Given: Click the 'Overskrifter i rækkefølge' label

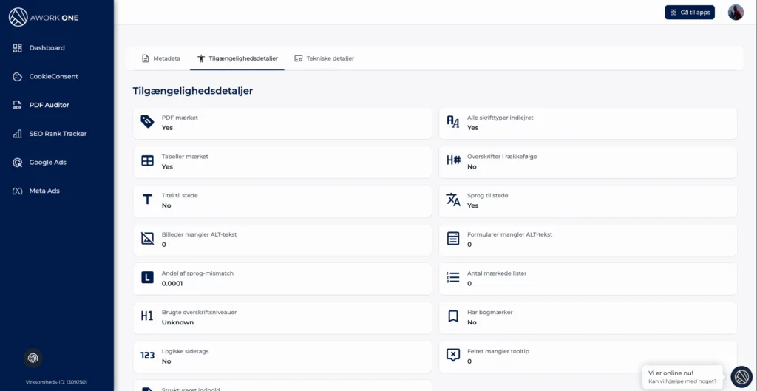Looking at the screenshot, I should (x=502, y=157).
